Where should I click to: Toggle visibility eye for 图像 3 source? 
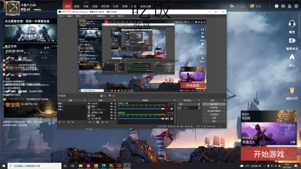111,107
